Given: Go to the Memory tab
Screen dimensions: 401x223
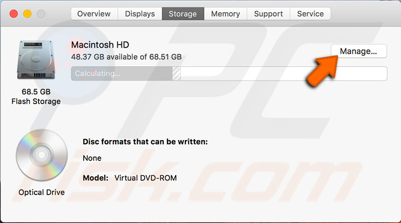Looking at the screenshot, I should (x=225, y=14).
